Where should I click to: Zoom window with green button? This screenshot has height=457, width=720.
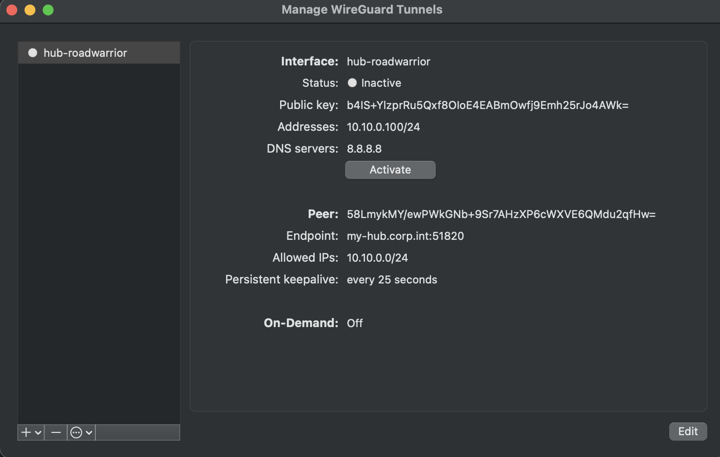coord(48,10)
